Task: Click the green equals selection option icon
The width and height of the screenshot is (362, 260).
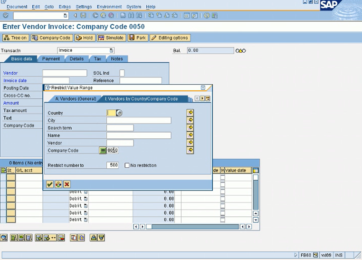Action: click(x=103, y=150)
